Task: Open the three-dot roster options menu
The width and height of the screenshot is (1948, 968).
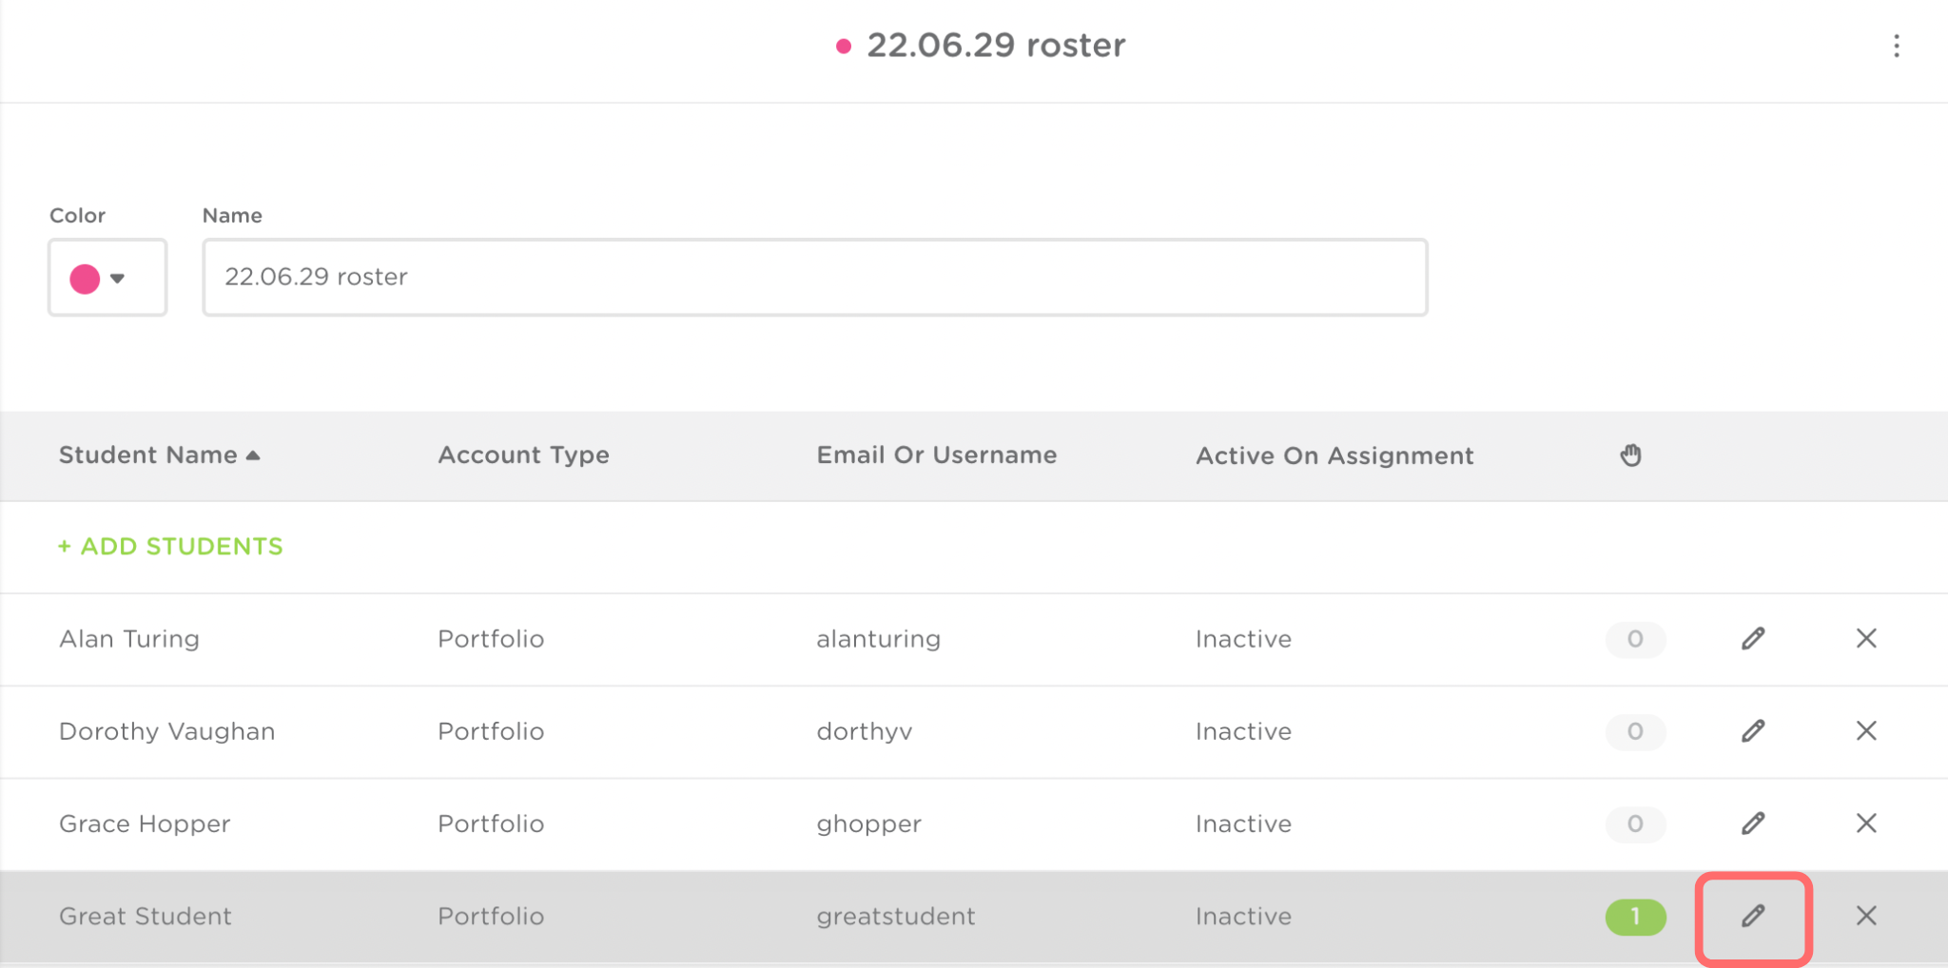Action: coord(1896,46)
